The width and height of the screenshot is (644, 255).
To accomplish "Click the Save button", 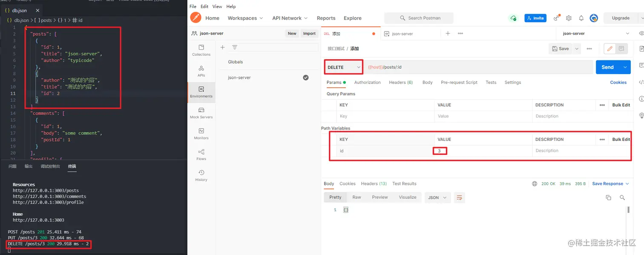I will (x=561, y=49).
